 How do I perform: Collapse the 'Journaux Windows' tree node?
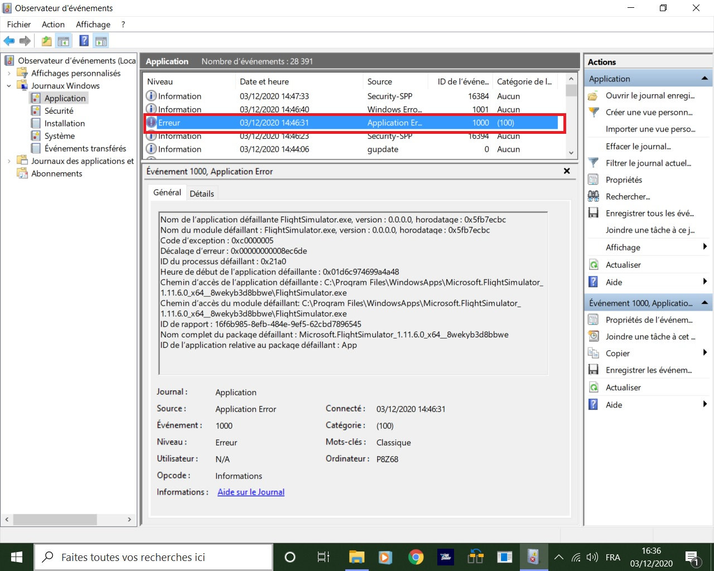click(9, 86)
